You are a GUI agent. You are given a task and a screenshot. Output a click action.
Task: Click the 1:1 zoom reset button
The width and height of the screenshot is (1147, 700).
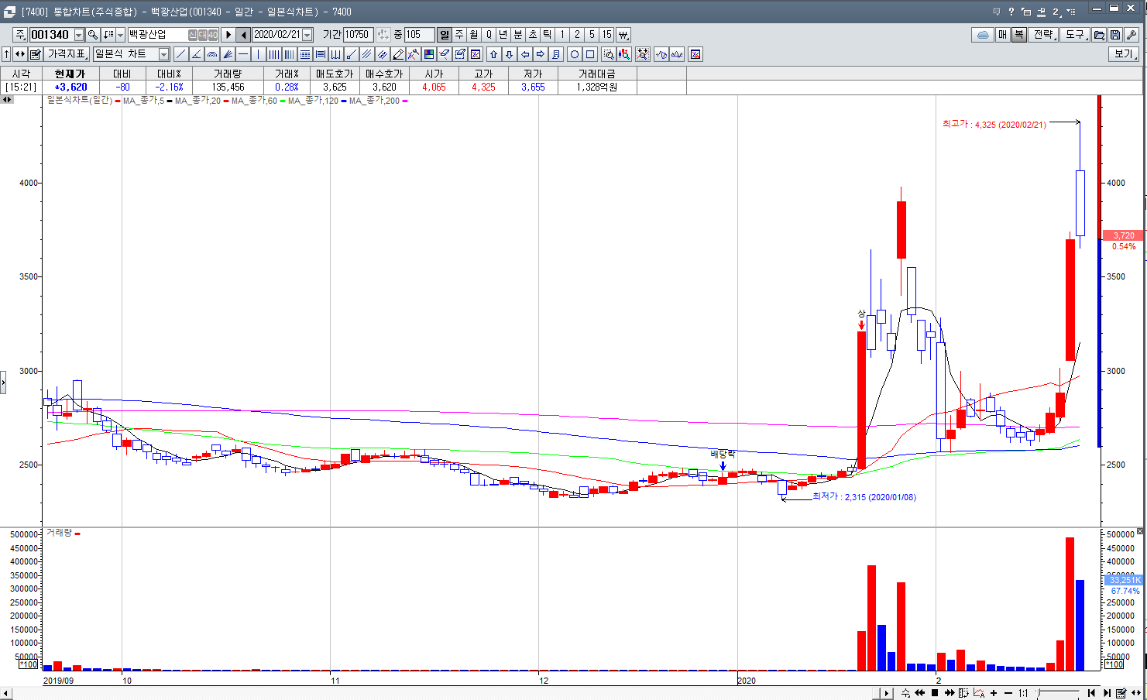click(x=1023, y=693)
